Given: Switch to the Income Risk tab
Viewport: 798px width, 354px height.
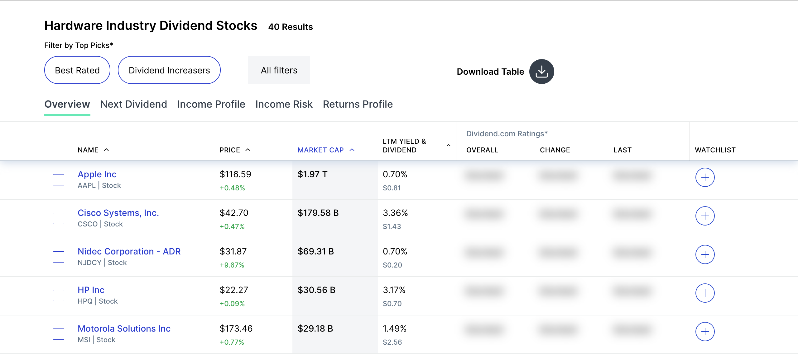Looking at the screenshot, I should [284, 104].
